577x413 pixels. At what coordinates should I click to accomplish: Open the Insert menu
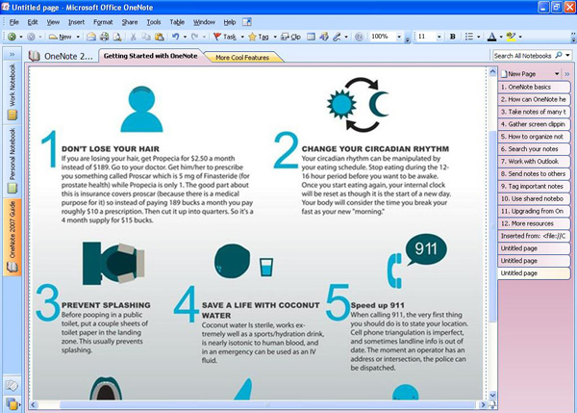tap(76, 22)
